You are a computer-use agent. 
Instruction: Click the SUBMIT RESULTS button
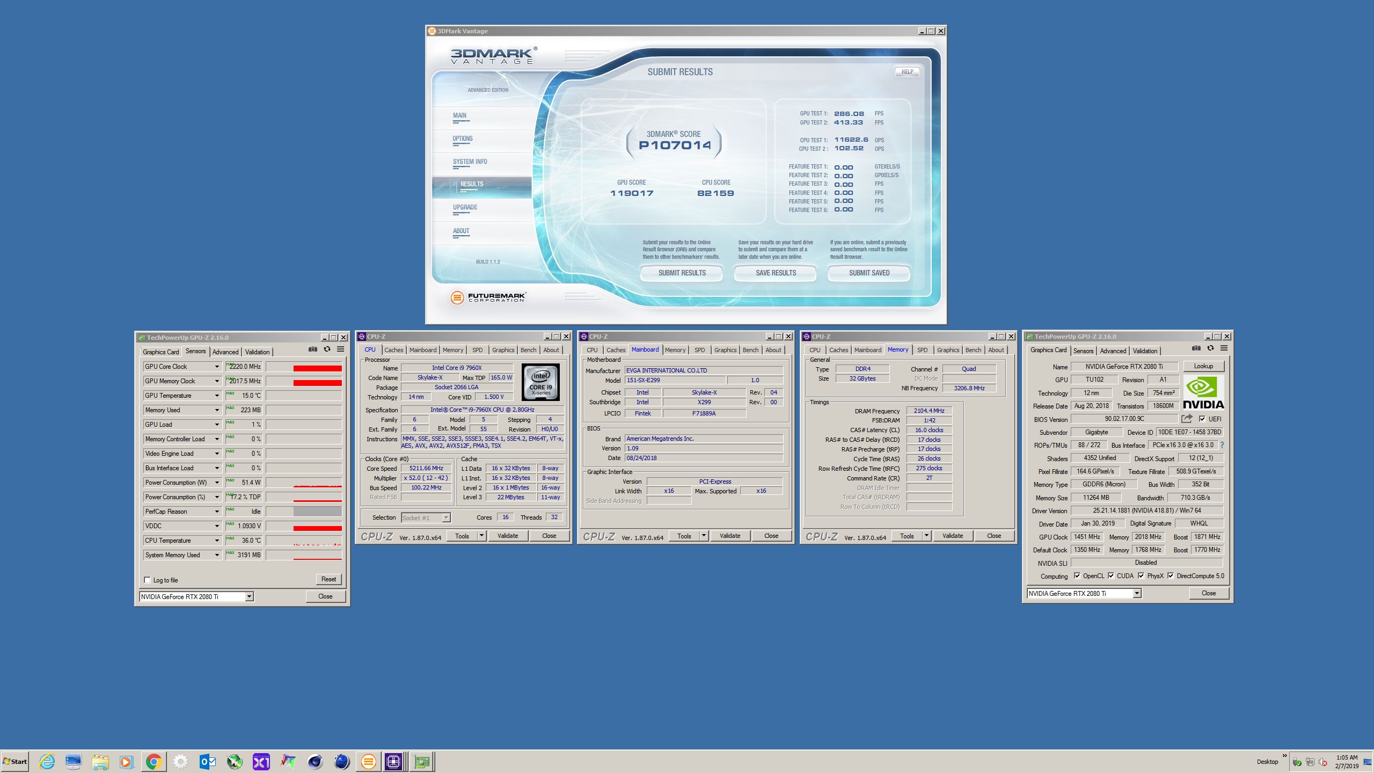pos(682,273)
